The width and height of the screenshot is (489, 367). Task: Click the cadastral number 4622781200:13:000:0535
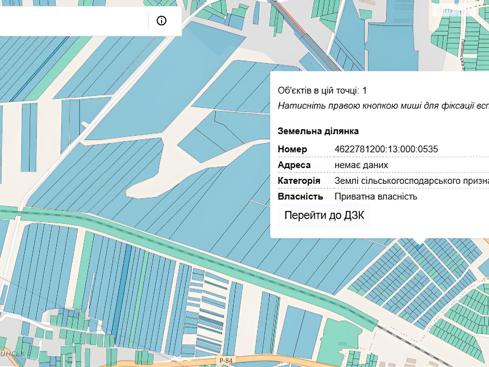click(386, 149)
